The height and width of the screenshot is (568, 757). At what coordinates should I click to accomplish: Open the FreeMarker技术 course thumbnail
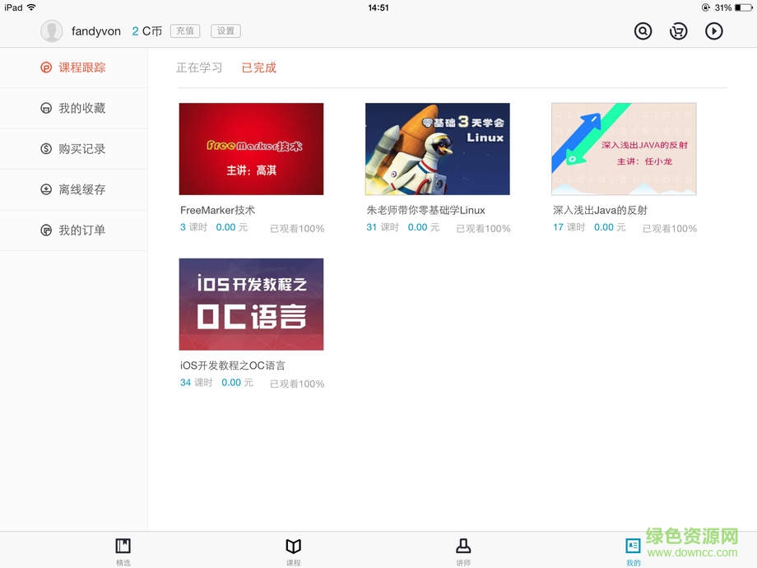coord(251,149)
